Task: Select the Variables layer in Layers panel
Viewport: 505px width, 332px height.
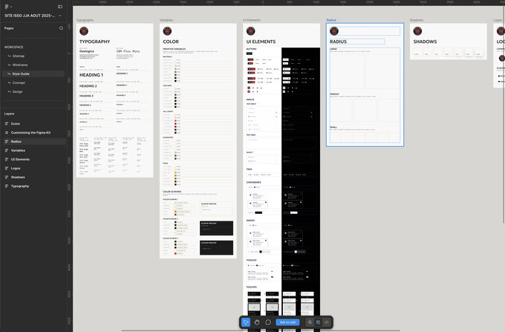Action: click(x=18, y=150)
